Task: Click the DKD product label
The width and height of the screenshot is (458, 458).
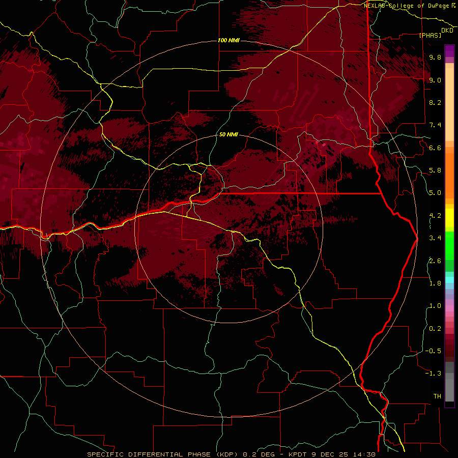Action: pyautogui.click(x=447, y=31)
